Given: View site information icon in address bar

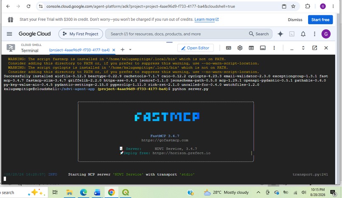Looking at the screenshot, I should coord(41,6).
